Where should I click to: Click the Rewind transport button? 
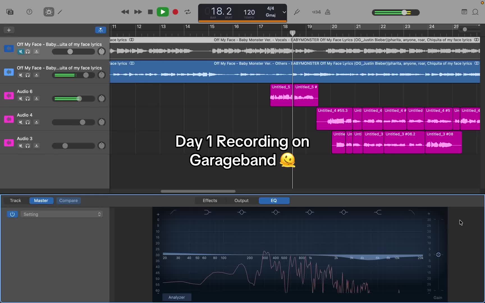click(x=125, y=12)
